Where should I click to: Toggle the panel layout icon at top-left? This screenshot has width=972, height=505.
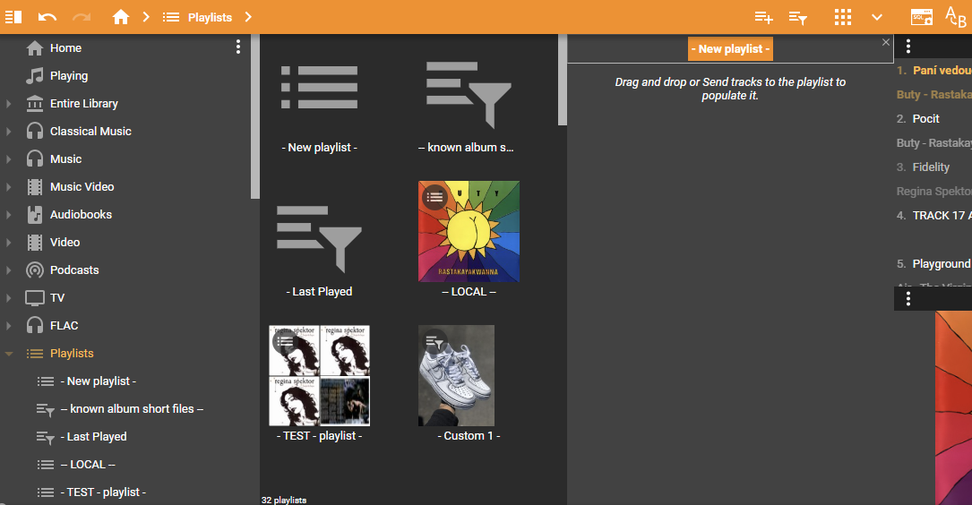click(x=13, y=17)
